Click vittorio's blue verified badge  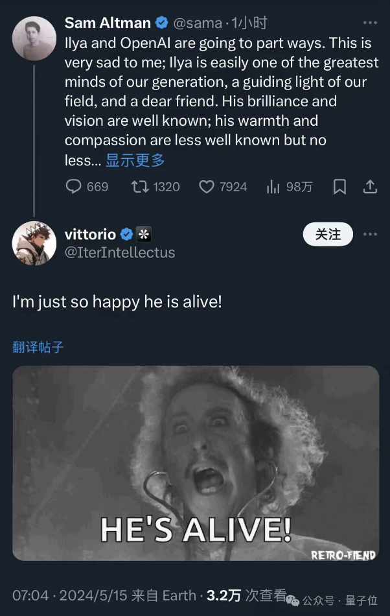pyautogui.click(x=127, y=235)
